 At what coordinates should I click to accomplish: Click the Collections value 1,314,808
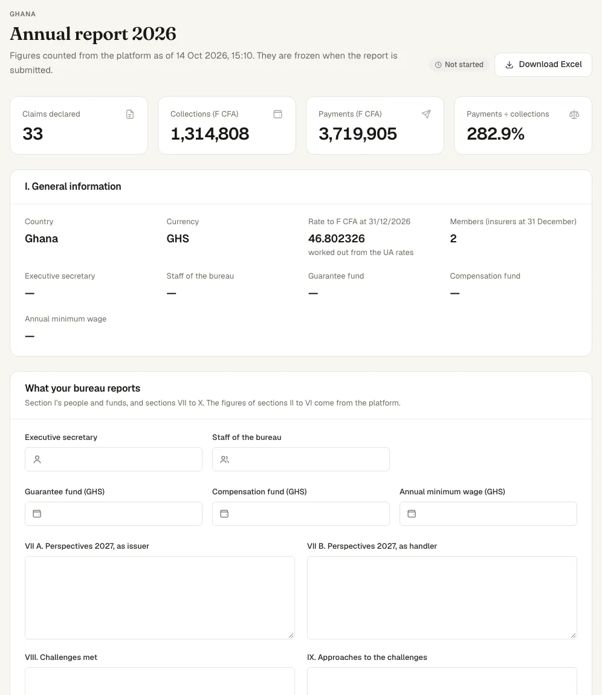tap(210, 134)
